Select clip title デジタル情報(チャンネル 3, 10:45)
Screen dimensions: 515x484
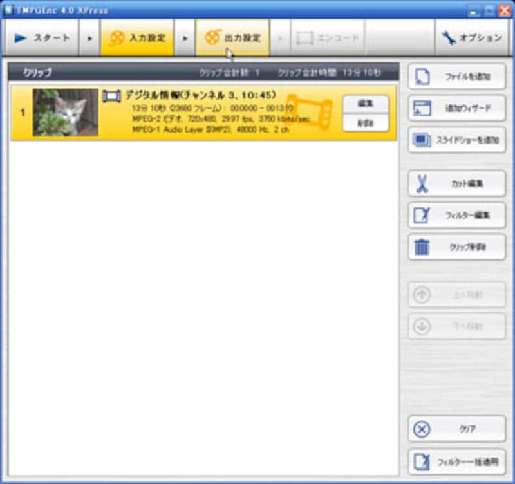pos(200,95)
